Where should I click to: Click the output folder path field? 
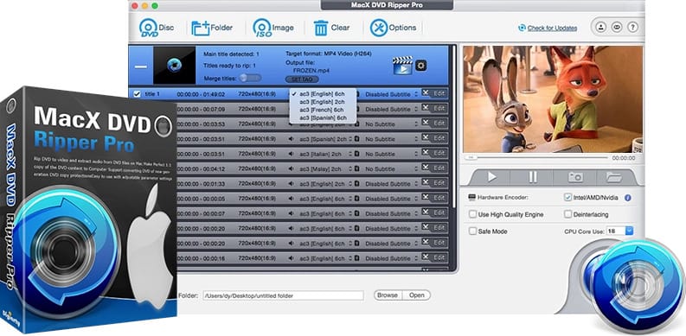coord(283,295)
